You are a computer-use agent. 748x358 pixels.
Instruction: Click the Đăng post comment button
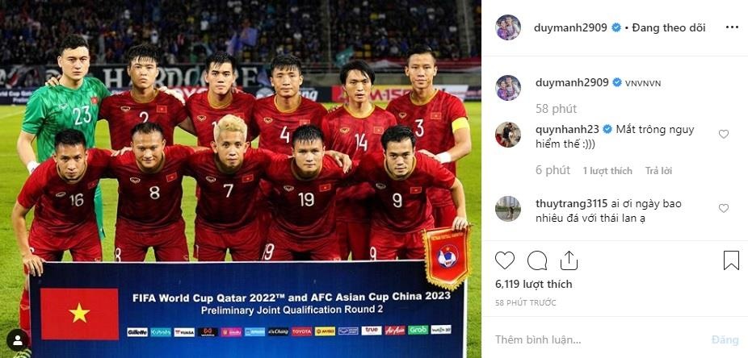725,340
